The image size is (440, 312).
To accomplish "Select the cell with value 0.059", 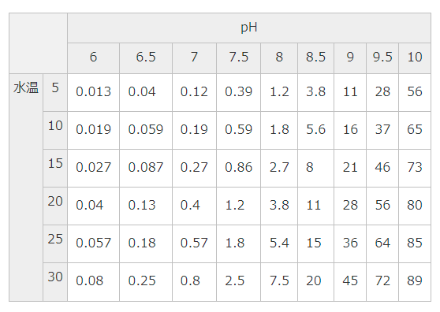I will 146,130.
